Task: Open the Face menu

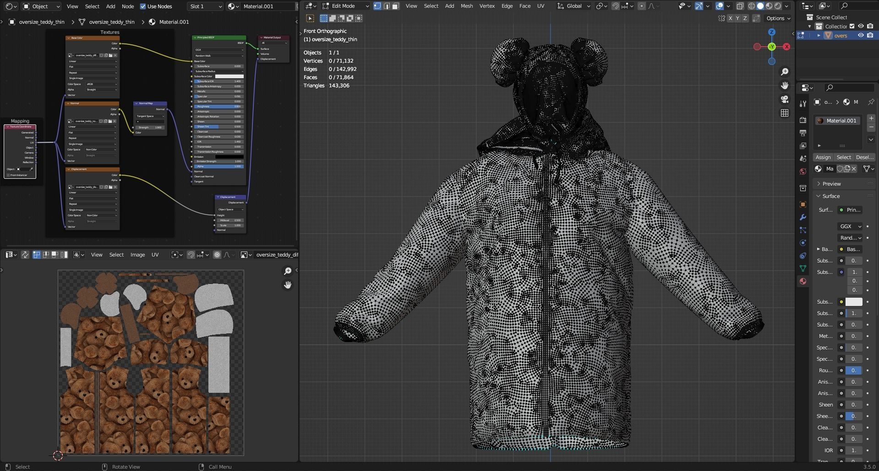Action: [x=525, y=6]
